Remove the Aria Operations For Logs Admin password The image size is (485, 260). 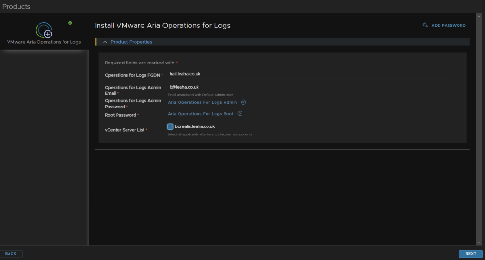(243, 102)
